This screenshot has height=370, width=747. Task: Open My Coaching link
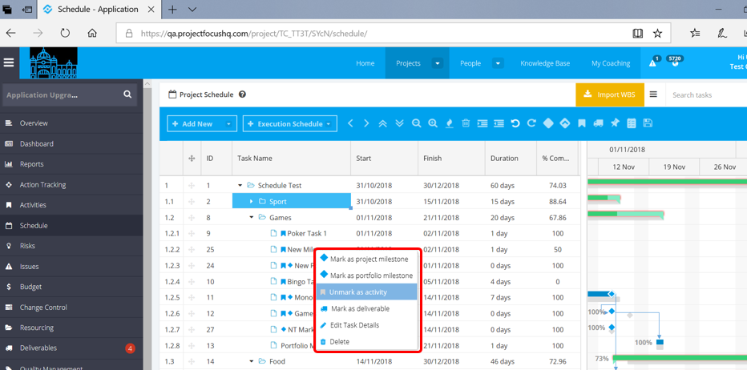click(x=610, y=62)
